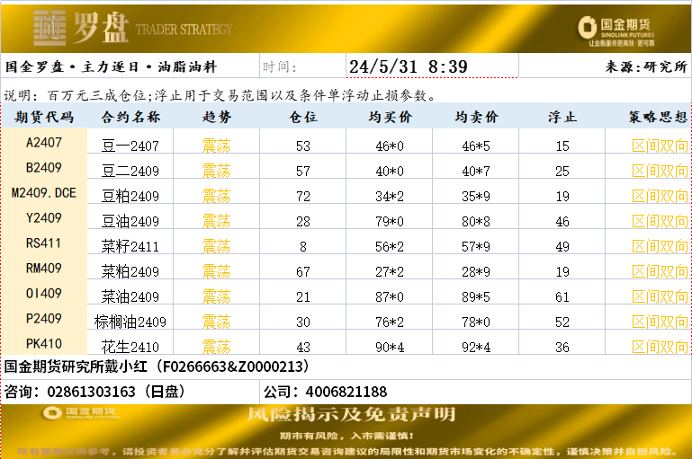The image size is (692, 459).
Task: Click the 仓位 column header
Action: click(x=302, y=117)
